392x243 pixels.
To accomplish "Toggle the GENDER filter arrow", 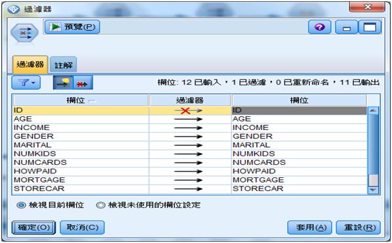I will tap(189, 137).
